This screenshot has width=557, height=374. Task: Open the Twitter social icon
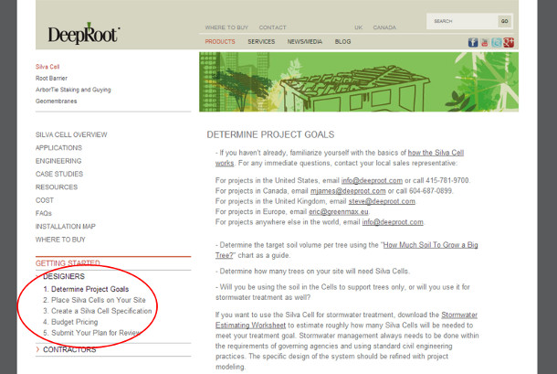click(496, 43)
